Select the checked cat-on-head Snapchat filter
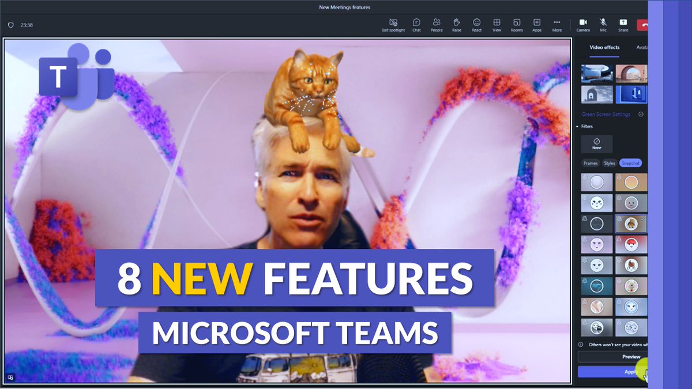This screenshot has width=692, height=389. (x=631, y=224)
